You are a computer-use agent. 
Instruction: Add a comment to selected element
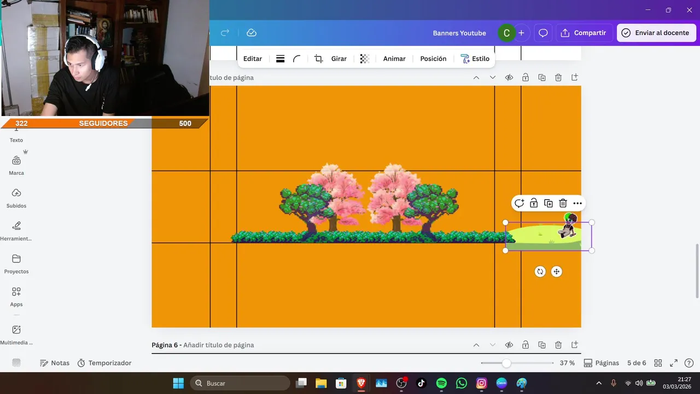click(x=519, y=204)
